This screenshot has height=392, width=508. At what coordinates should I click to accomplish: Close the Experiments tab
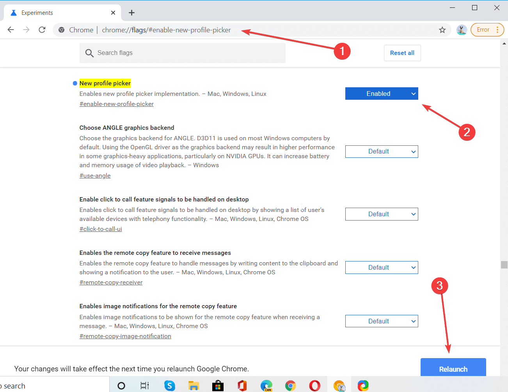[x=113, y=13]
